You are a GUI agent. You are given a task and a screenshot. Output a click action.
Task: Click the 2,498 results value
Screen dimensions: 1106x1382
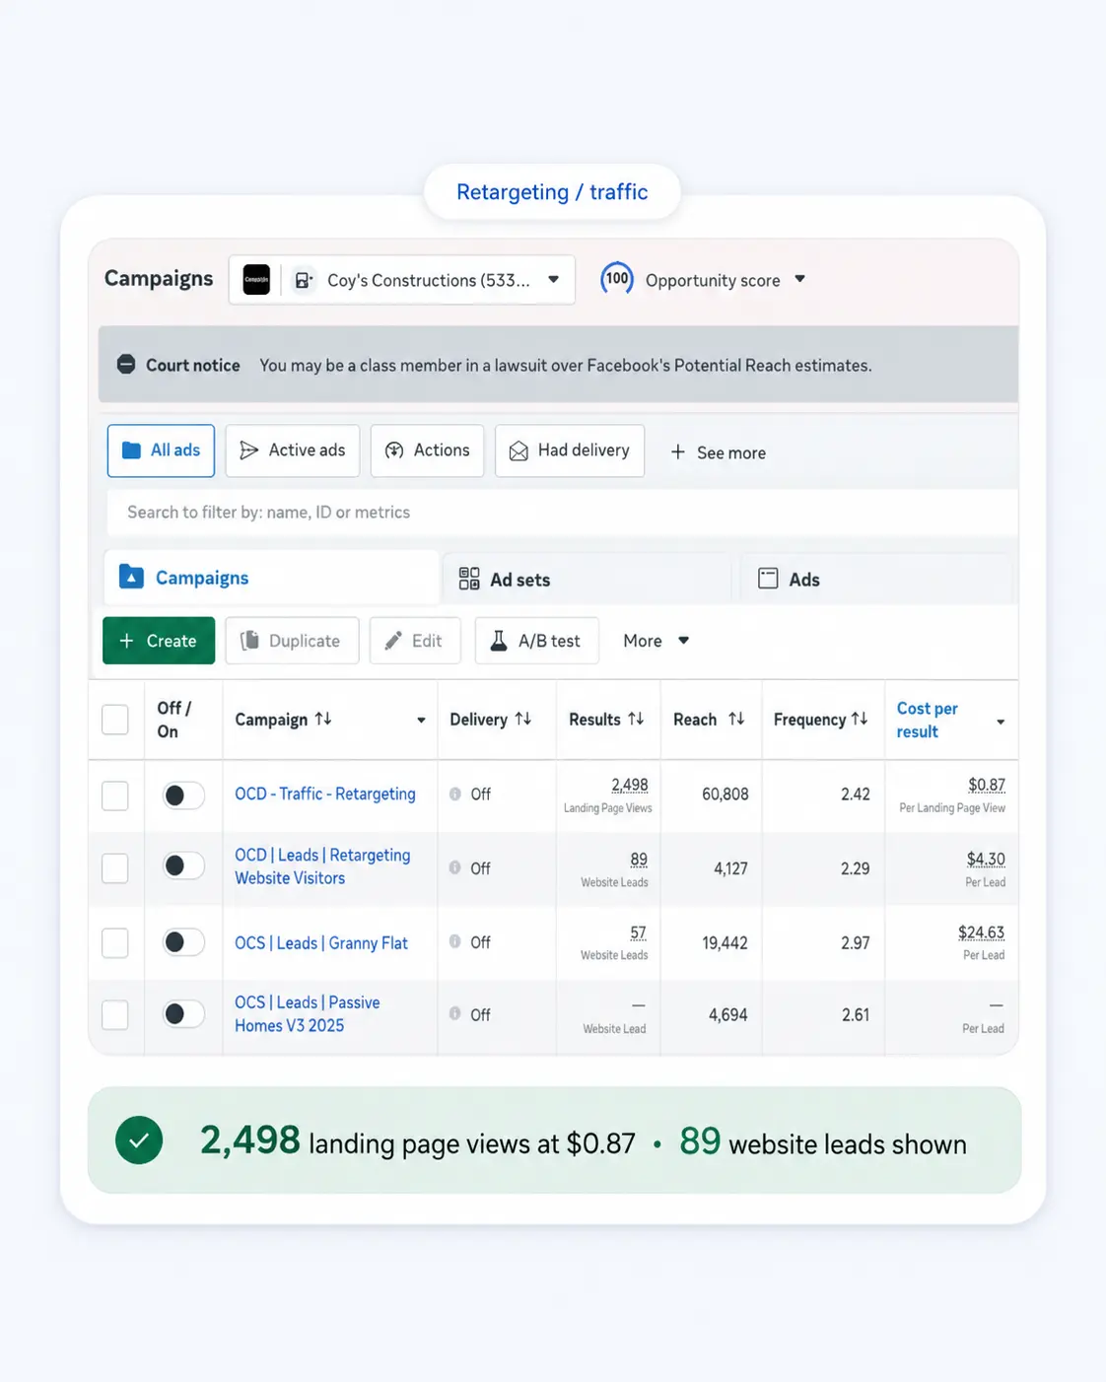(630, 785)
